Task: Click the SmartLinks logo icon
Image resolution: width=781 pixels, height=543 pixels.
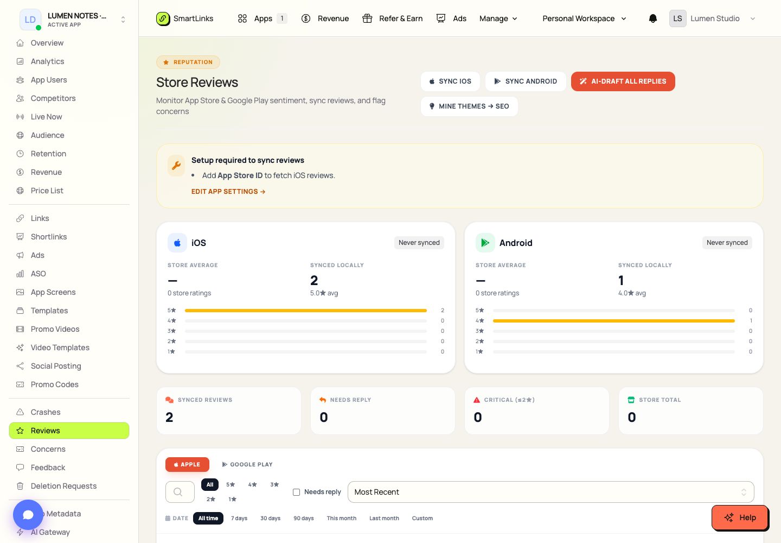Action: [x=163, y=18]
